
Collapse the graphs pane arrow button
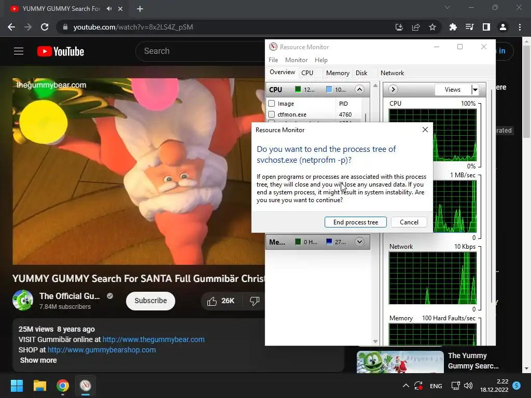point(393,89)
